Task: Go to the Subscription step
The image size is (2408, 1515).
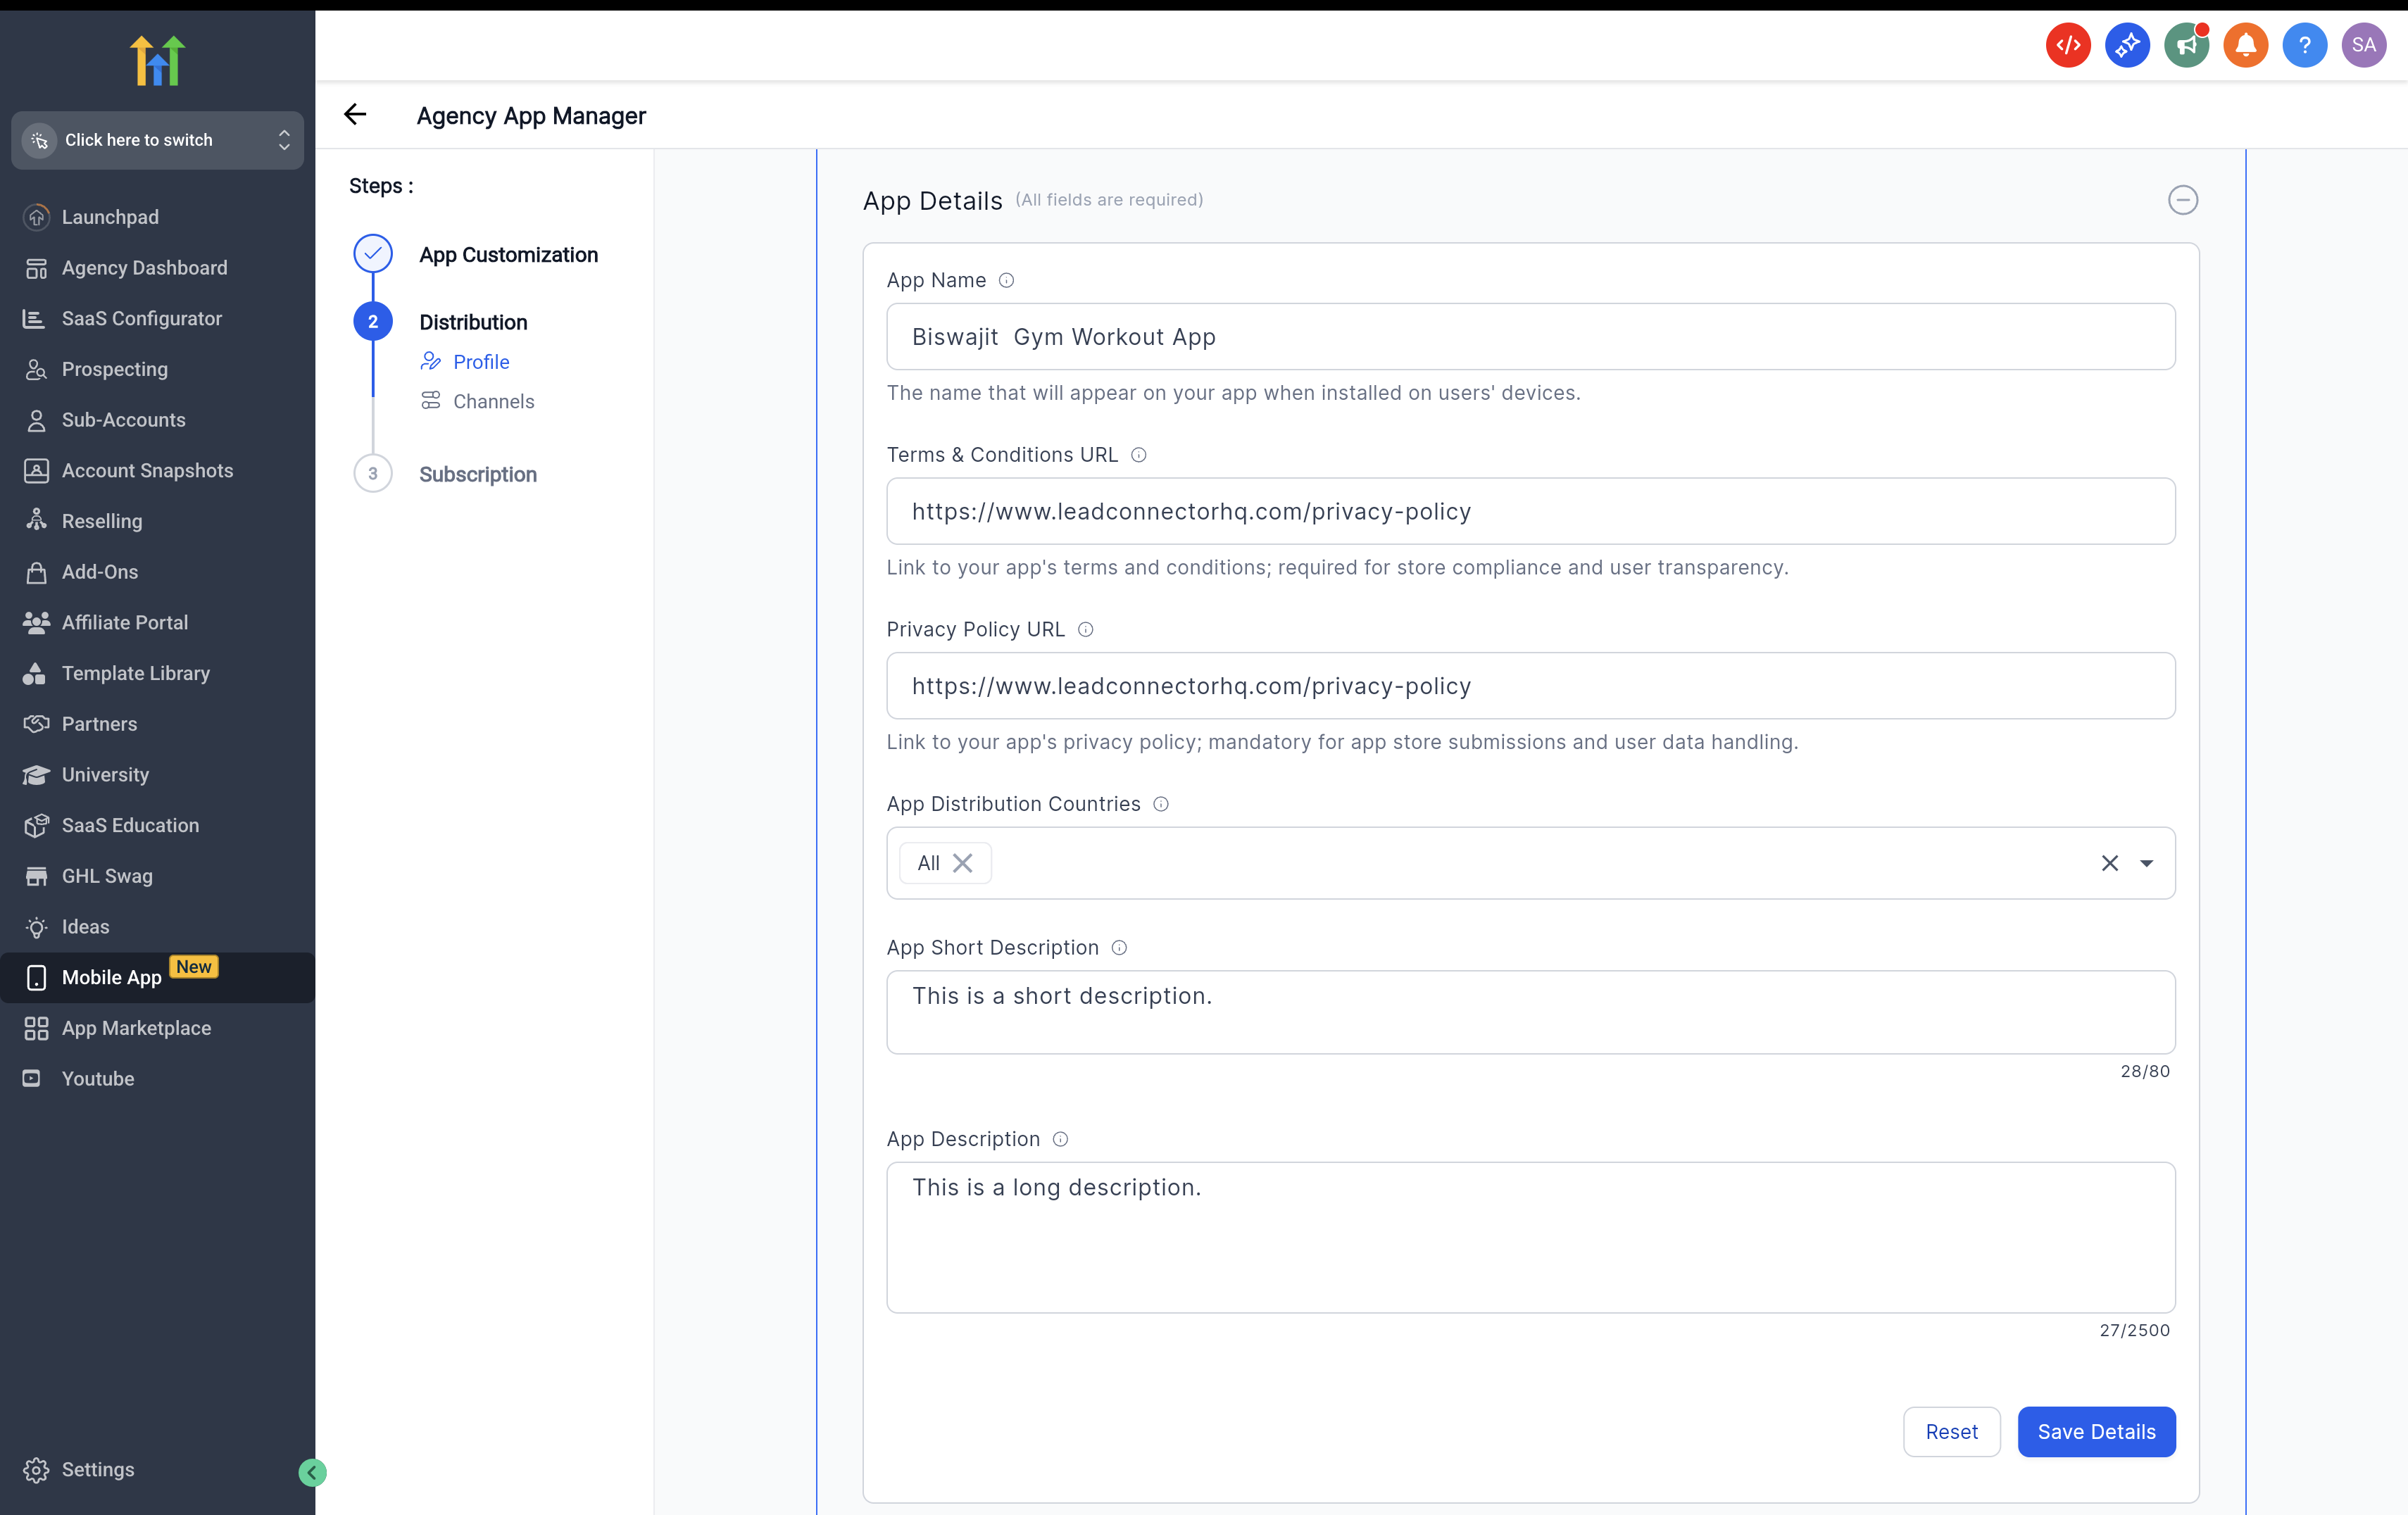Action: pyautogui.click(x=478, y=474)
